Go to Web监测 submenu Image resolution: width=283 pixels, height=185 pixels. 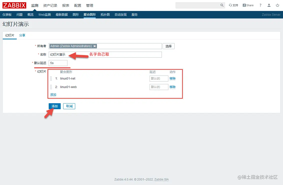[44, 15]
